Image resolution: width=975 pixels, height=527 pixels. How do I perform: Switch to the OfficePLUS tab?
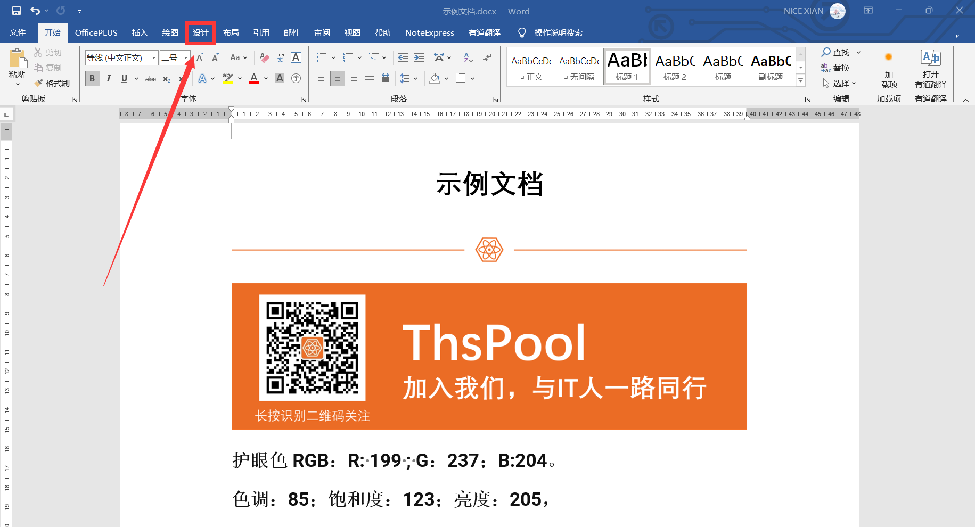coord(96,32)
